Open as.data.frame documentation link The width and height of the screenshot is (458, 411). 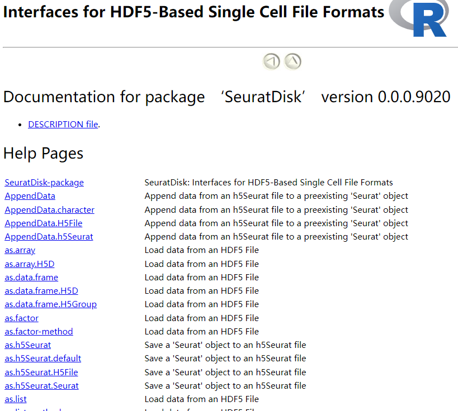pyautogui.click(x=31, y=278)
